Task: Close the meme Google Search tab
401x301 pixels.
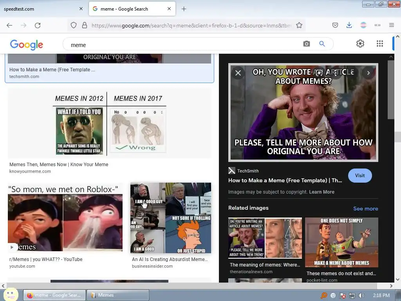Action: 169,9
